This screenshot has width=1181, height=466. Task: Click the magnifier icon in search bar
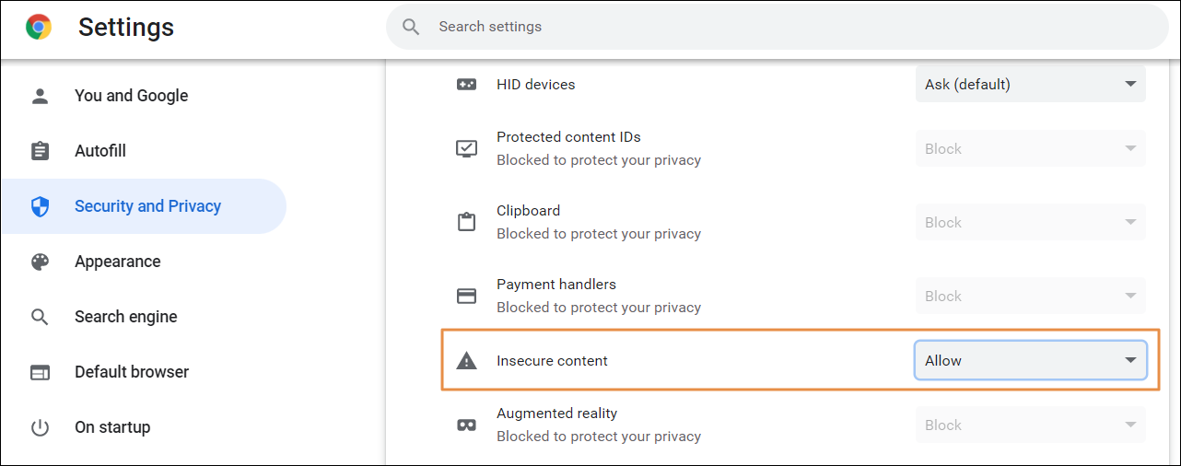click(412, 27)
